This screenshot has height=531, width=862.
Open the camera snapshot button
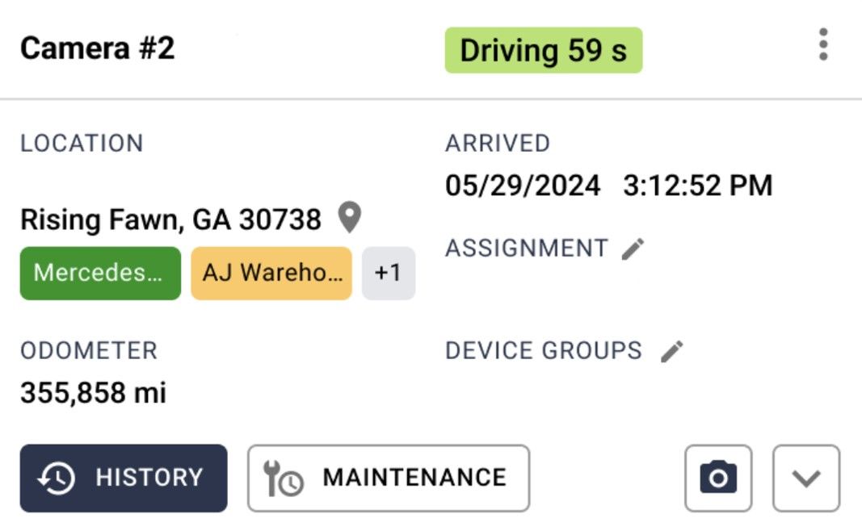tap(718, 478)
